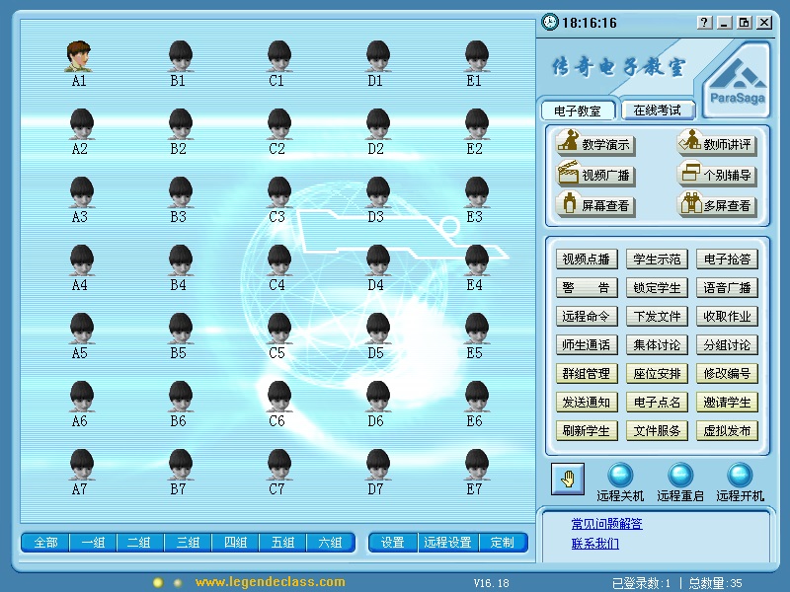The width and height of the screenshot is (790, 592).
Task: Click 远程开机 remote power-on orb
Action: (740, 475)
